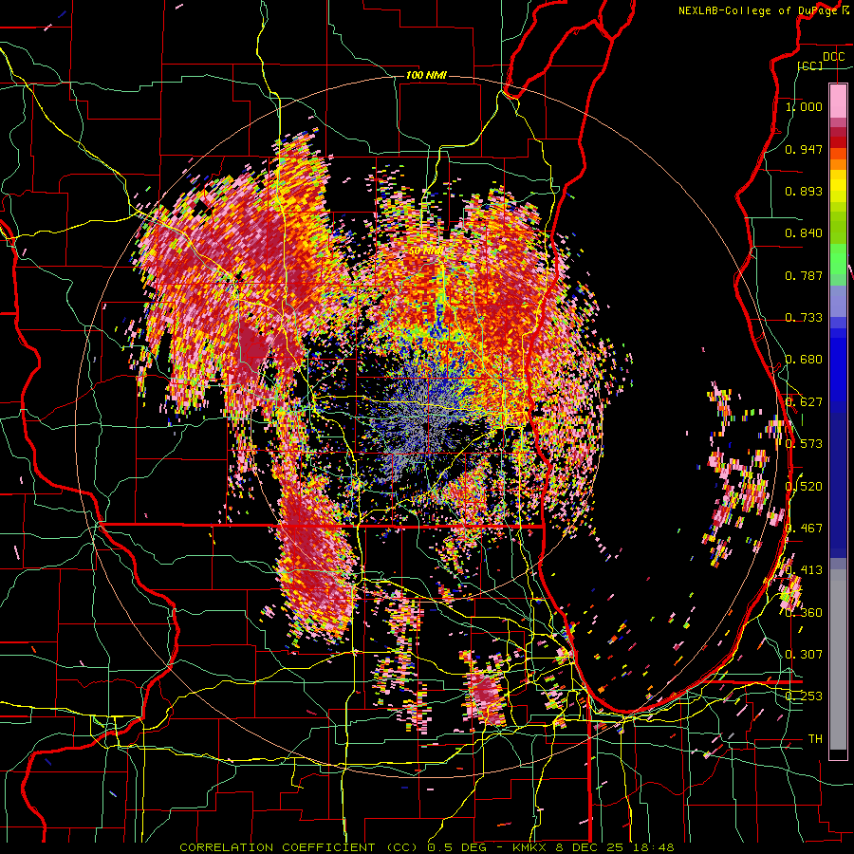Click the TH label on the color scale
The image size is (854, 854).
tap(815, 739)
